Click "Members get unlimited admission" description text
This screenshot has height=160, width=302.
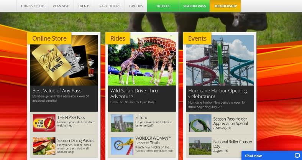click(x=61, y=98)
